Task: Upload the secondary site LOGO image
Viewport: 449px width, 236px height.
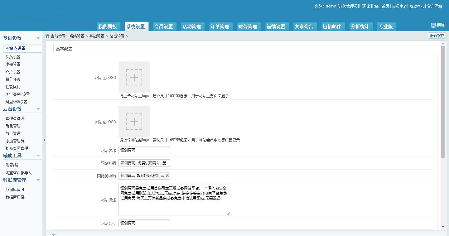Action: coord(134,122)
